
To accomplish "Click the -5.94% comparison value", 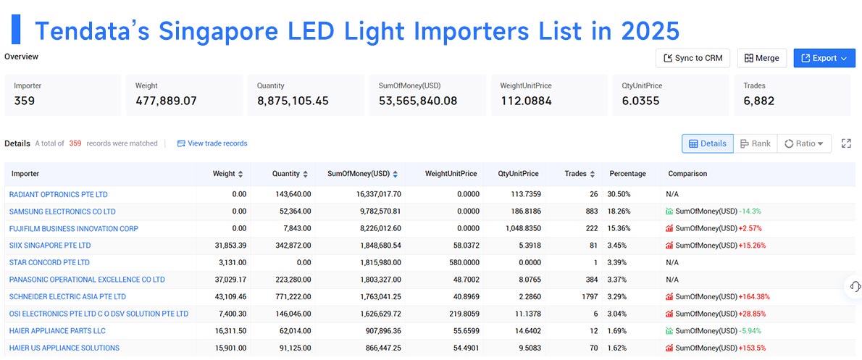I will pyautogui.click(x=751, y=331).
